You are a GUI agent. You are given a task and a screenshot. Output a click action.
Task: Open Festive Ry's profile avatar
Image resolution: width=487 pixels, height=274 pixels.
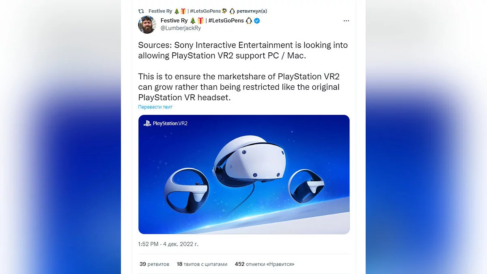[x=147, y=24]
